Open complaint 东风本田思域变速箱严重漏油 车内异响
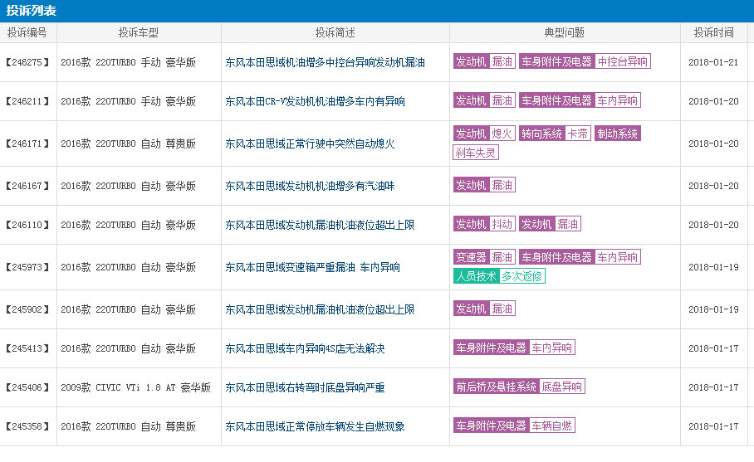The height and width of the screenshot is (462, 754). click(x=312, y=267)
